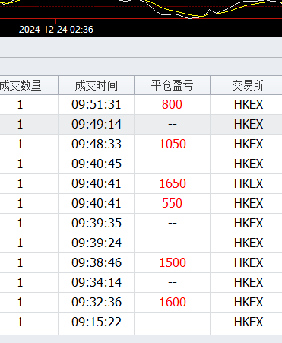Click the -- profit cell at 09:39:24
282x343 pixels.
pos(173,243)
